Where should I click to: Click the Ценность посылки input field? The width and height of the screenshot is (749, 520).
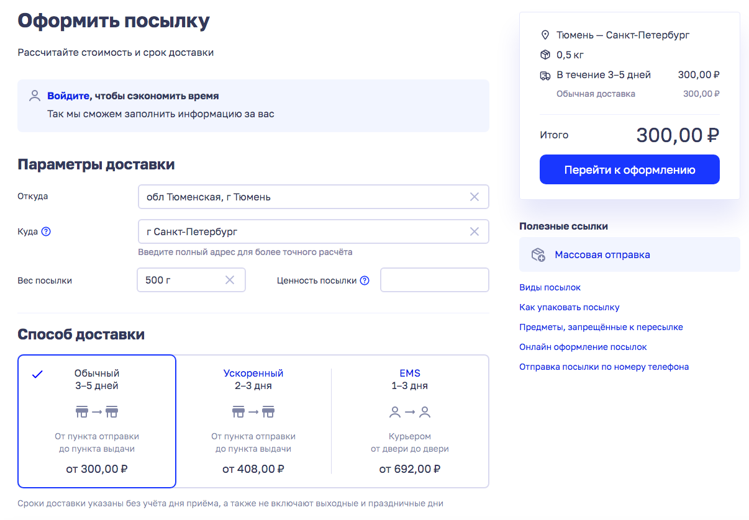434,280
